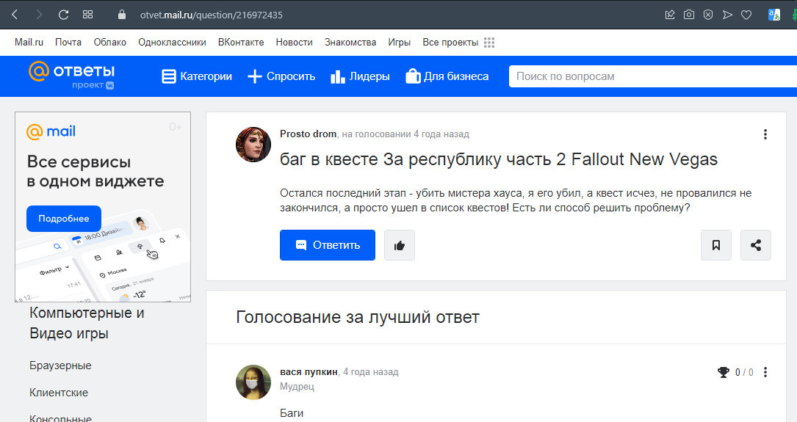Open Почта link
Image resolution: width=797 pixels, height=422 pixels.
pos(68,42)
